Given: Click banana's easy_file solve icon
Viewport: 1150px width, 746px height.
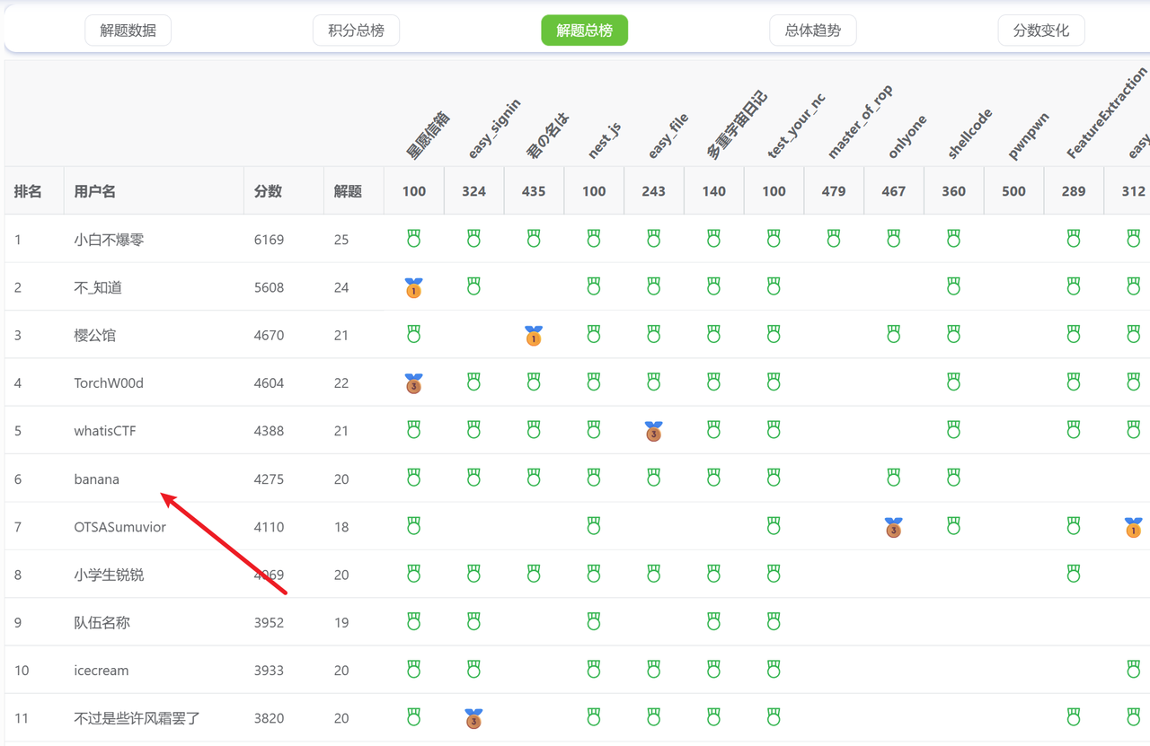Looking at the screenshot, I should pyautogui.click(x=653, y=478).
